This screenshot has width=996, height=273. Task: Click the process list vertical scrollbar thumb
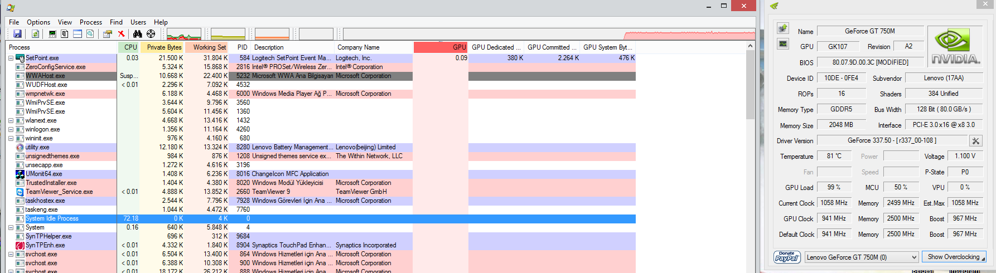[x=750, y=85]
